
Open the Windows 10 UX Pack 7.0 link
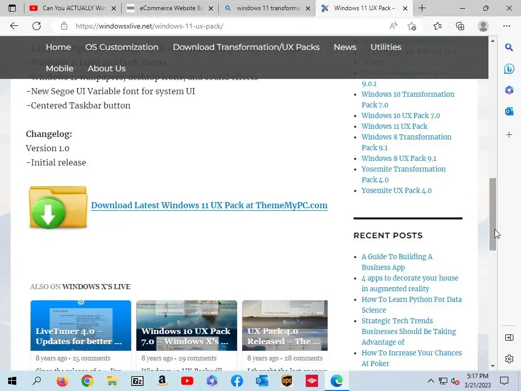[x=400, y=116]
